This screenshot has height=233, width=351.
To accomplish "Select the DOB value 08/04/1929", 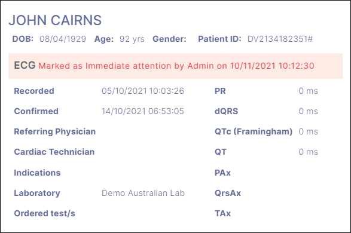I will coord(63,39).
